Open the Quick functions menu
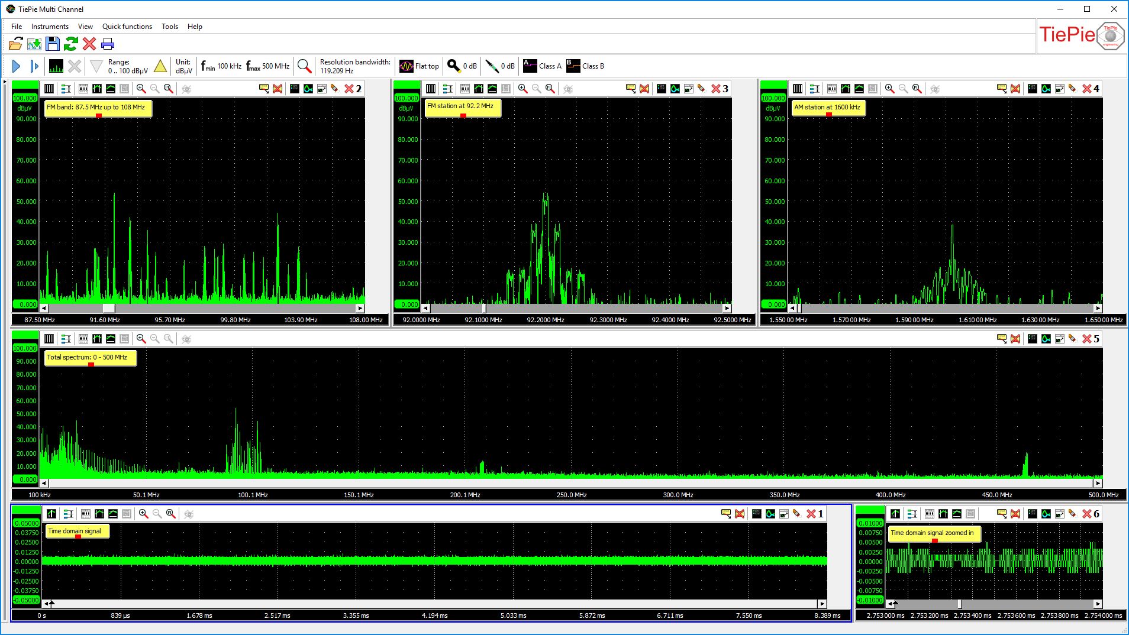 tap(127, 27)
